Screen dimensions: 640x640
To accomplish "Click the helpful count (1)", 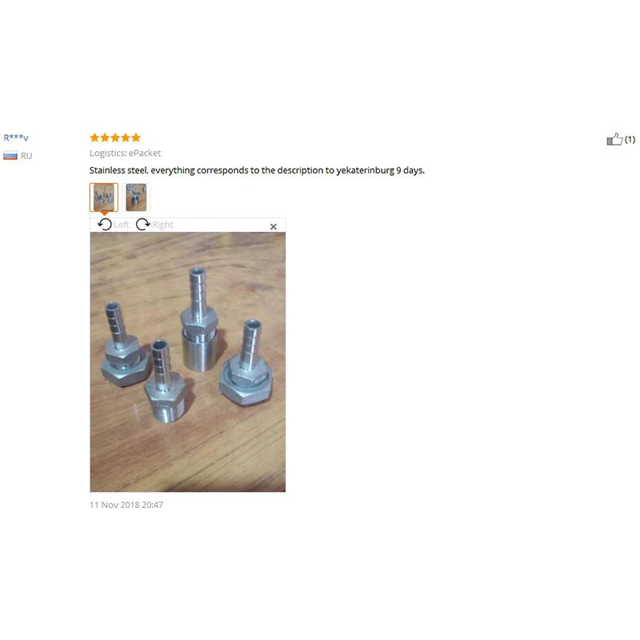I will point(630,139).
